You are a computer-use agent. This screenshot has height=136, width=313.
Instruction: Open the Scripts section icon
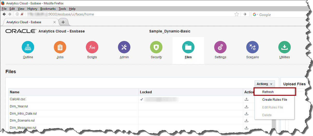92,47
